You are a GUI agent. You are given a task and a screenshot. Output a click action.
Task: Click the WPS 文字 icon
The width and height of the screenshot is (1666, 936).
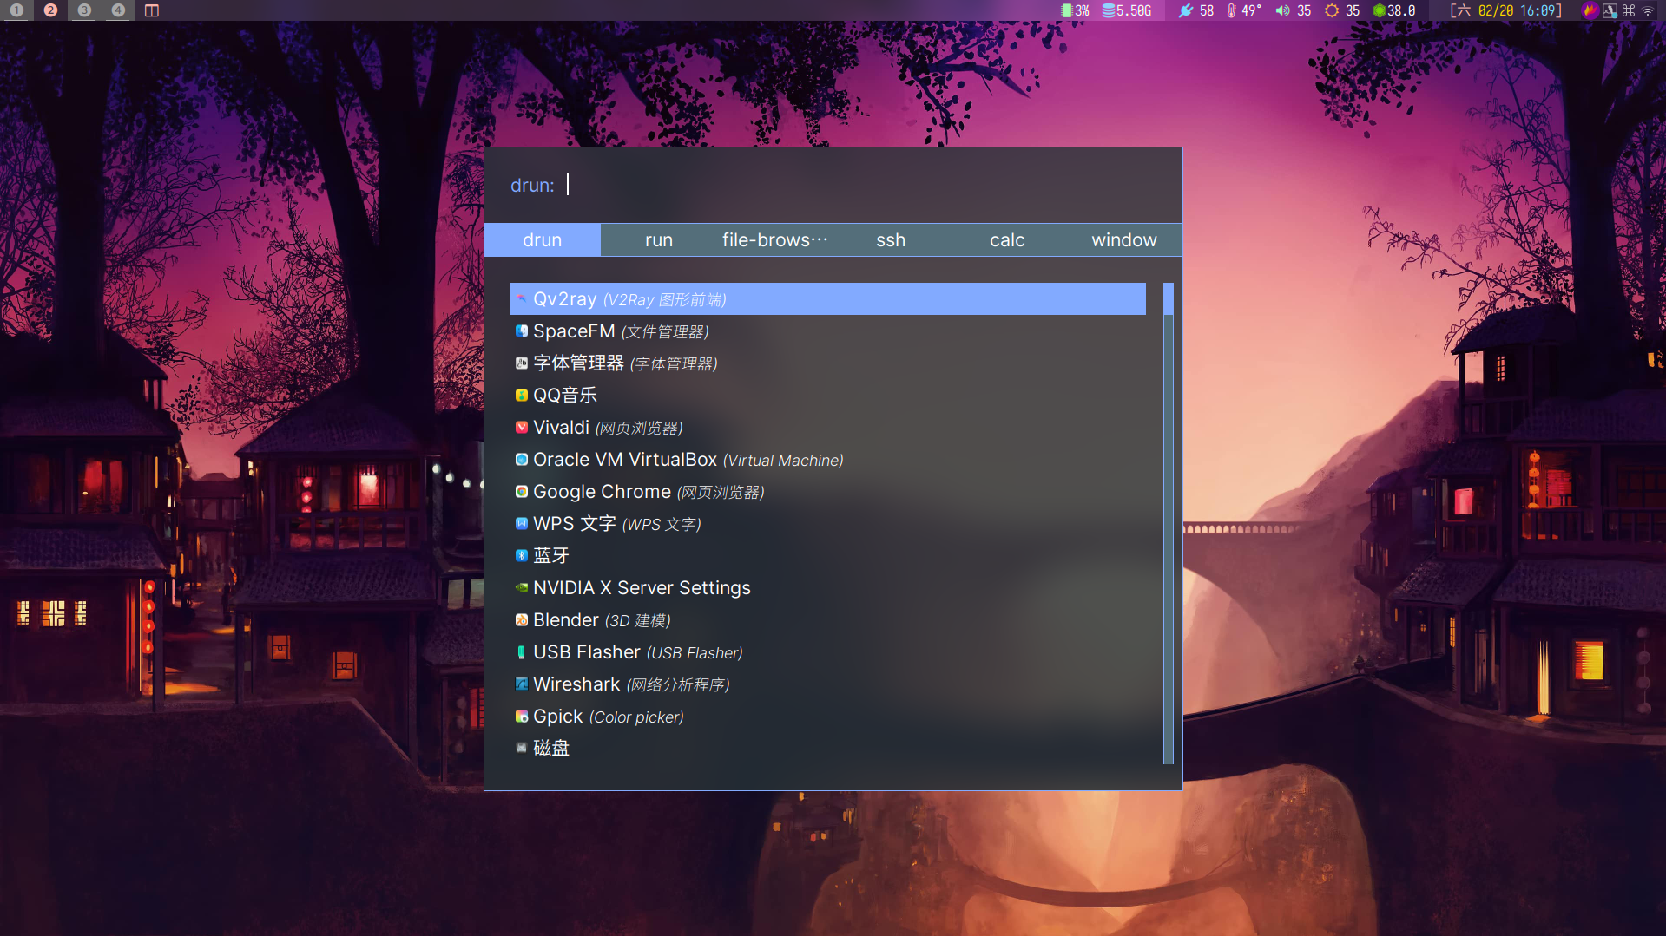tap(522, 523)
